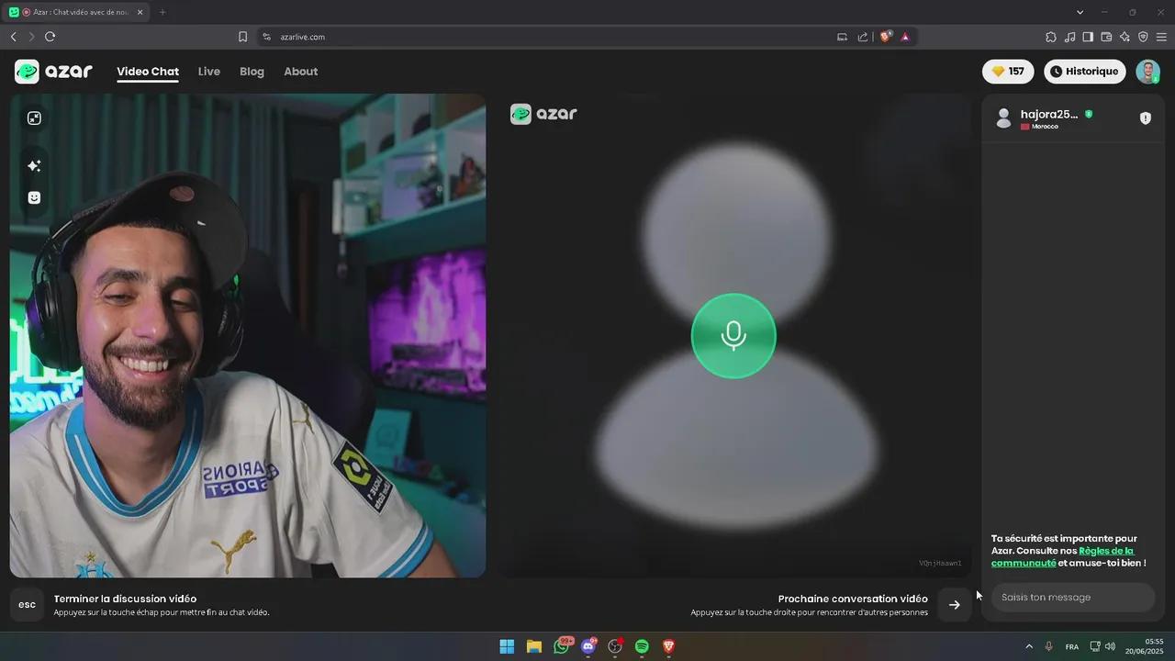Bookmark this page icon
The height and width of the screenshot is (661, 1175).
pyautogui.click(x=242, y=37)
